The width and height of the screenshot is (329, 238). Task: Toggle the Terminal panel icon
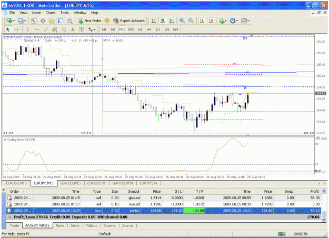coord(61,21)
